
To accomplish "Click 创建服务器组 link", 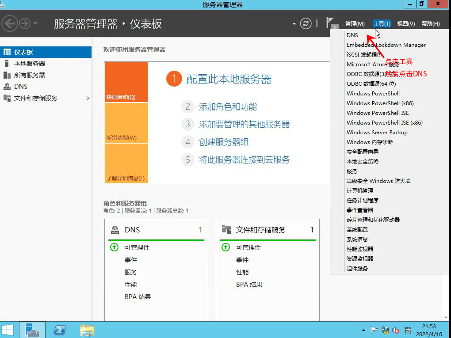I will point(224,142).
